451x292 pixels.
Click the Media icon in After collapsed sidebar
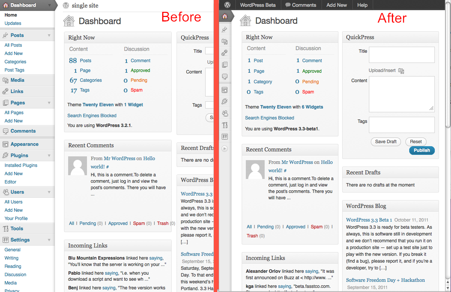[x=225, y=42]
